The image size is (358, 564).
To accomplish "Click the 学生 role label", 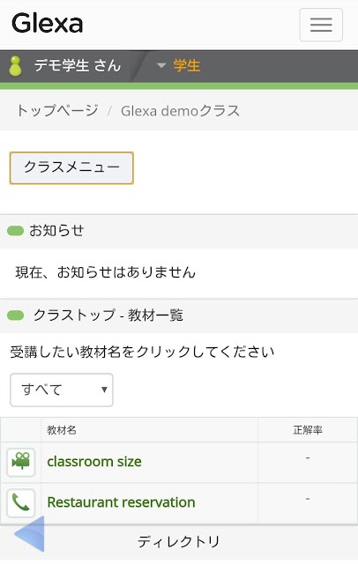I will [x=187, y=66].
